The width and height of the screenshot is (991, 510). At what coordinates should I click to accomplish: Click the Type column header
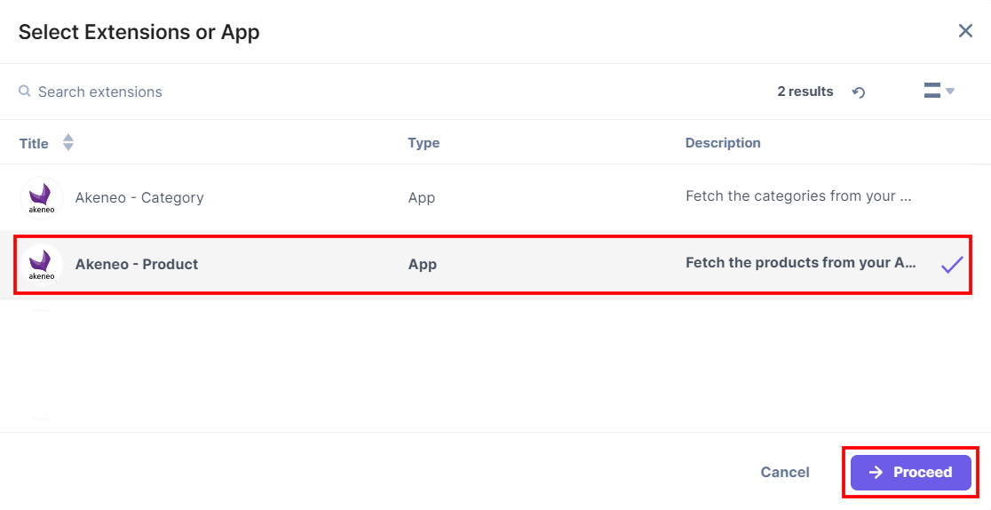(x=424, y=143)
